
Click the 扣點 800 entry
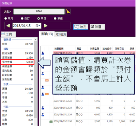click(17, 120)
